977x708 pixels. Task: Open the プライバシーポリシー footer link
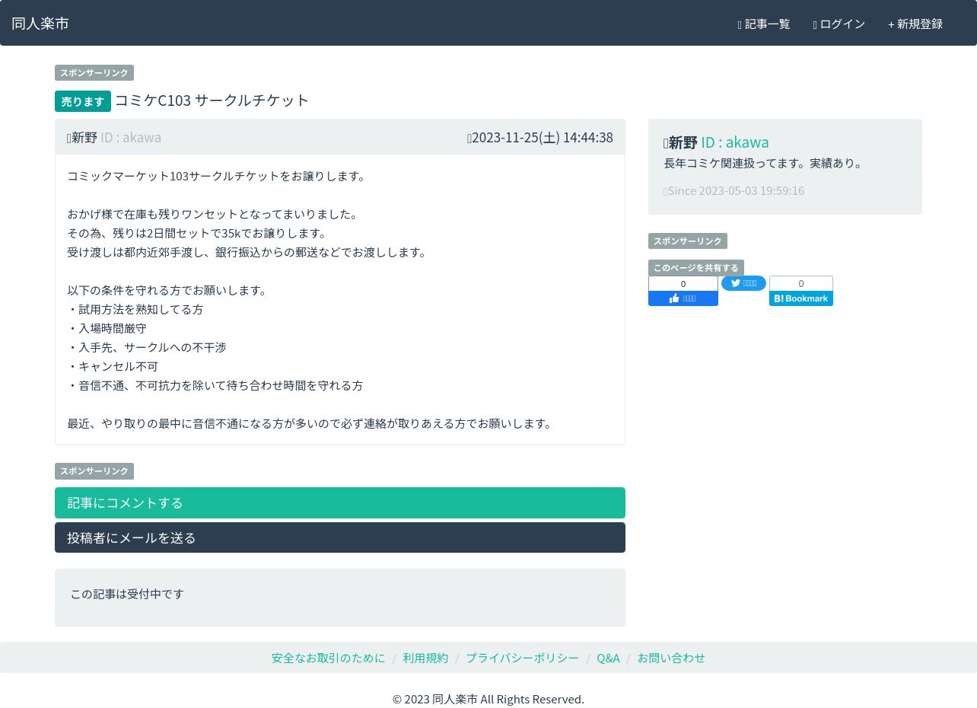coord(523,658)
